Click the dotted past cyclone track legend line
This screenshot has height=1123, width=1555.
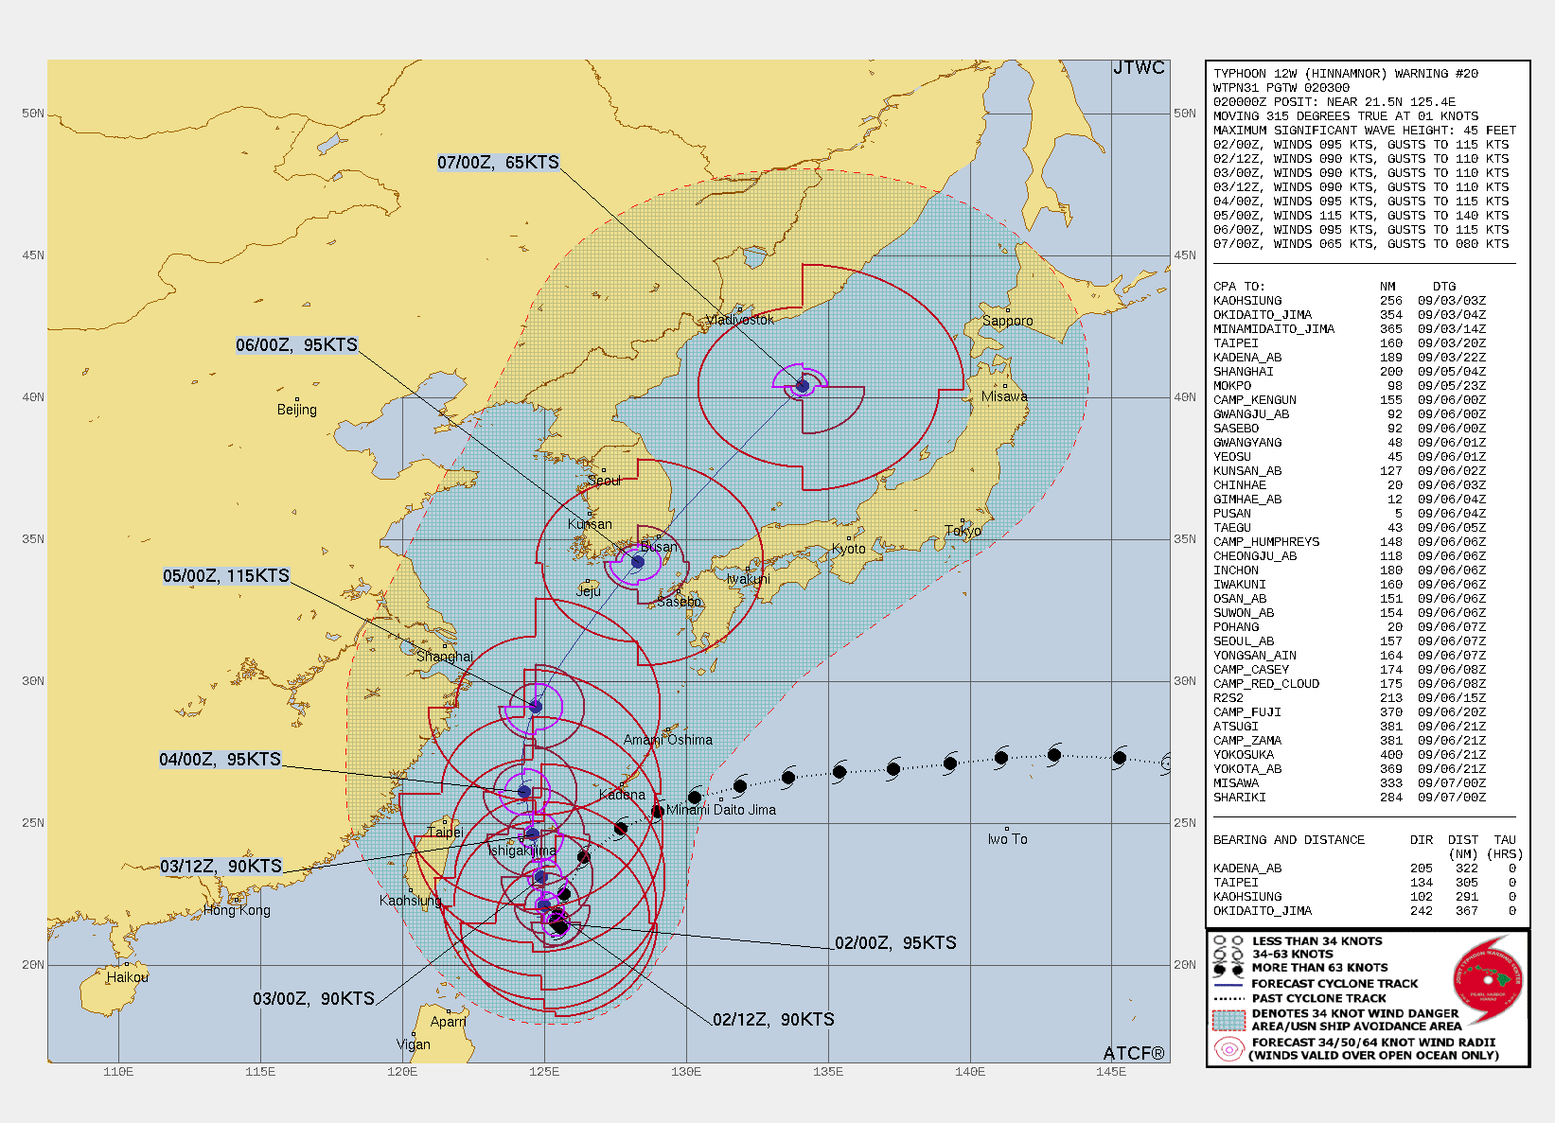pyautogui.click(x=1228, y=998)
